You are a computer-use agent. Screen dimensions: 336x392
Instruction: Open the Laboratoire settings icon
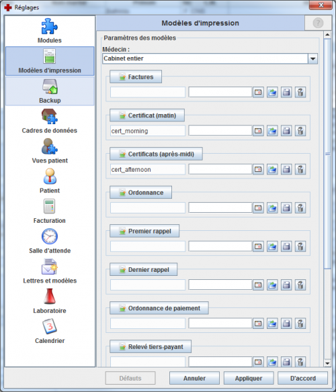coord(50,301)
